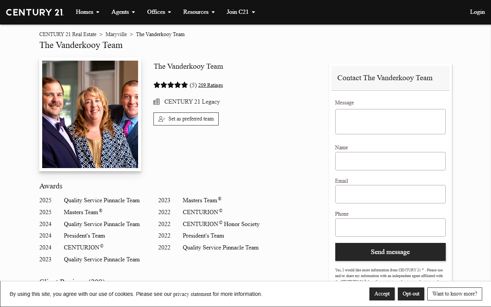Click The Vanderkooy Team breadcrumb
491x307 pixels.
click(x=160, y=34)
